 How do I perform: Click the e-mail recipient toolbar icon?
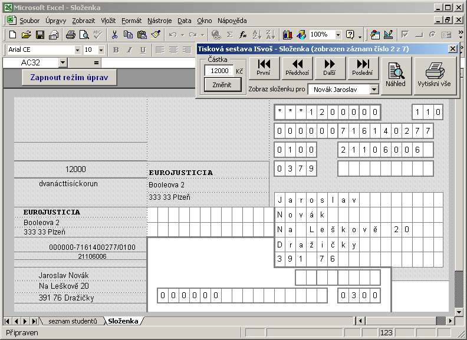click(x=54, y=35)
